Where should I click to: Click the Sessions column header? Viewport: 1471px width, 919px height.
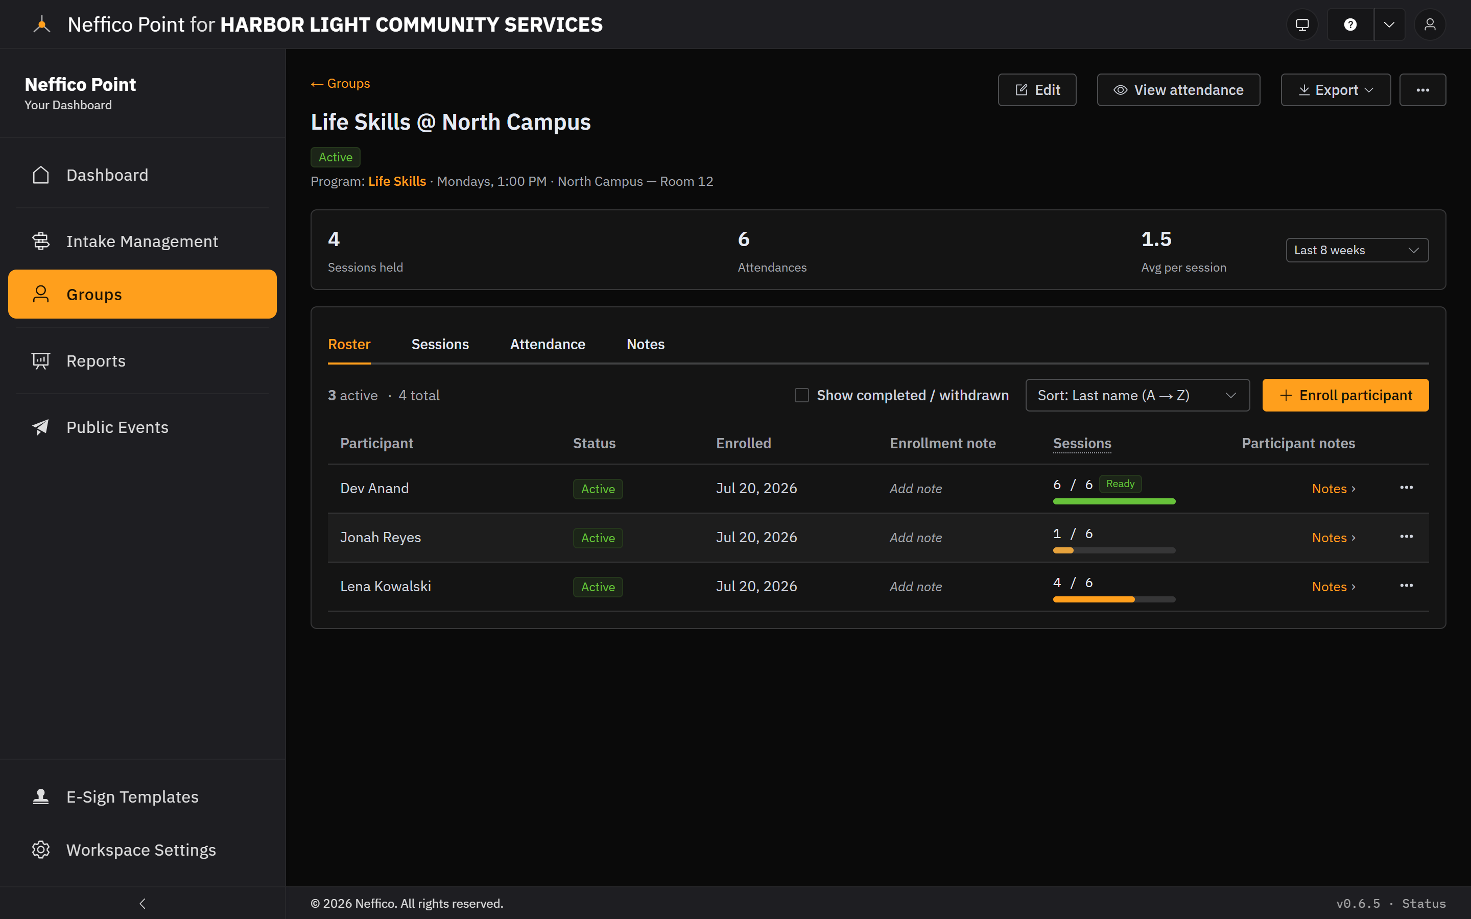pos(1082,444)
